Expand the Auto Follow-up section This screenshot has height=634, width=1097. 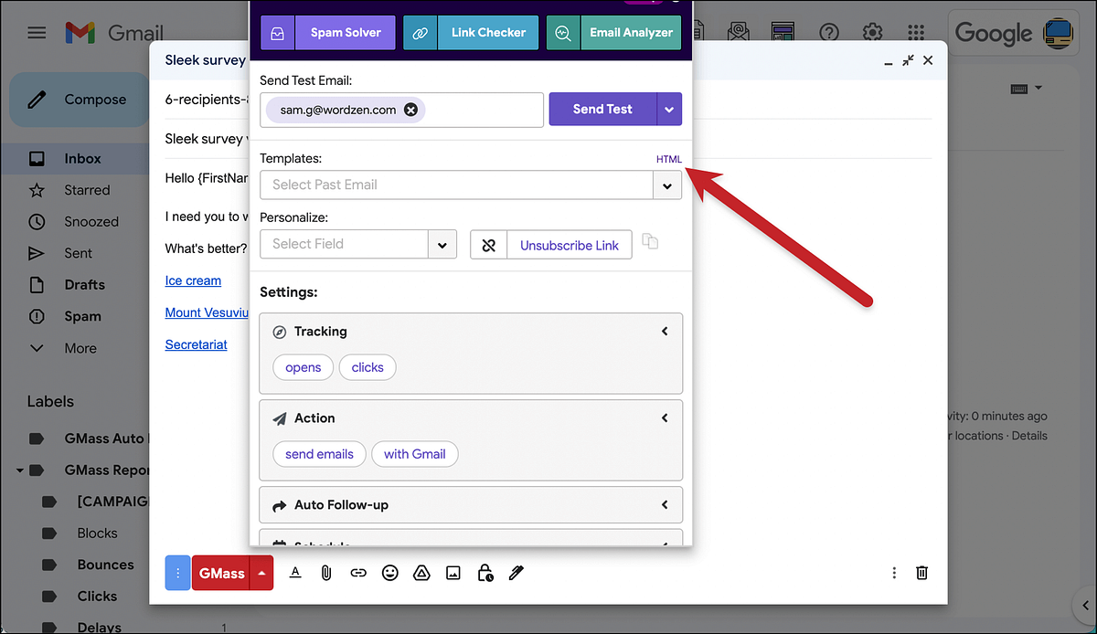pyautogui.click(x=665, y=504)
